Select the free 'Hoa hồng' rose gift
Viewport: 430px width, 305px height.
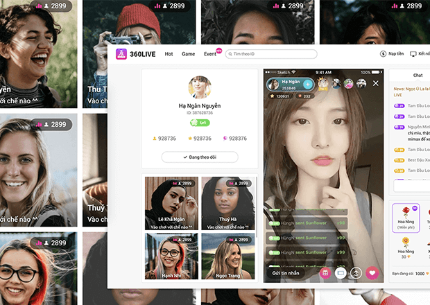pyautogui.click(x=406, y=216)
